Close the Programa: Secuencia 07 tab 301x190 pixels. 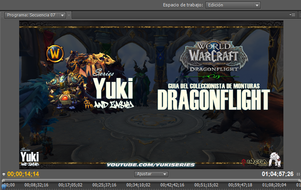click(69, 15)
